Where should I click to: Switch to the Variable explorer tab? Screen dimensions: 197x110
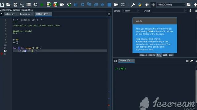pyautogui.click(x=147, y=55)
